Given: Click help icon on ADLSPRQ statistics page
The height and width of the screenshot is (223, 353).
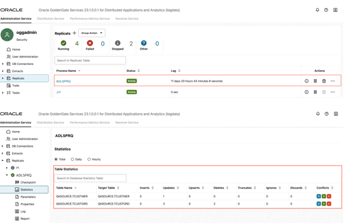Looking at the screenshot, I should click(x=327, y=114).
